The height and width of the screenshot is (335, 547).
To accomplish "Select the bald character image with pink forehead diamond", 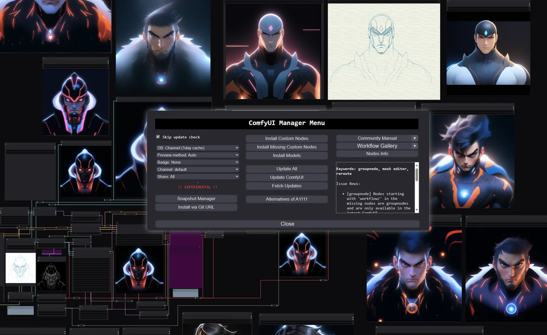I will (x=273, y=51).
